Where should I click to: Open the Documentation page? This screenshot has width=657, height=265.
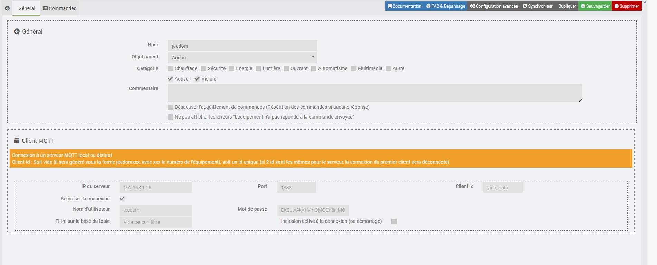[x=404, y=6]
